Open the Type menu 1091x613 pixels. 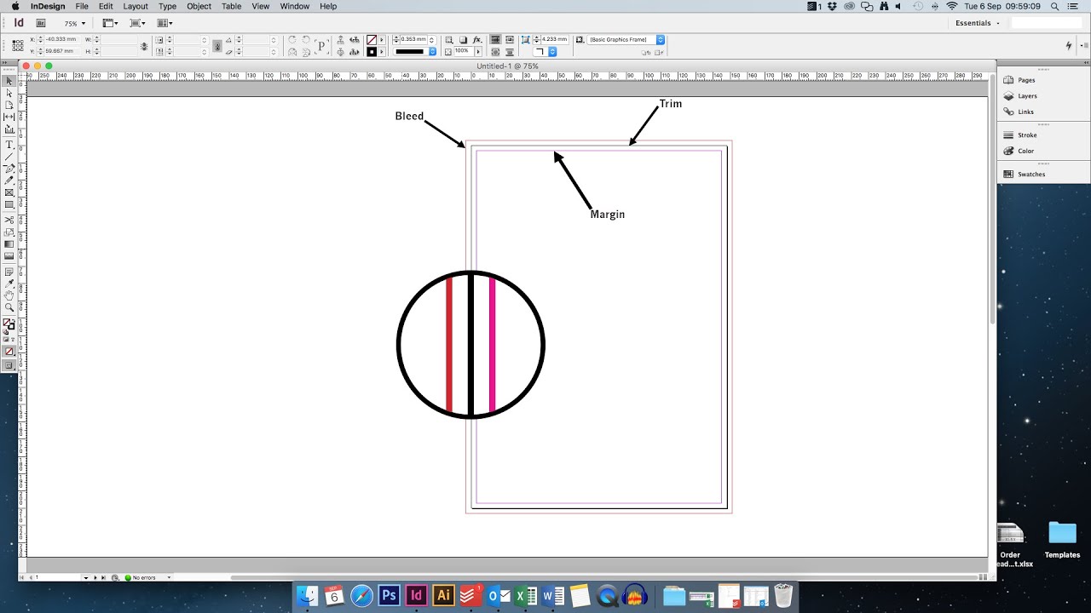pos(167,6)
